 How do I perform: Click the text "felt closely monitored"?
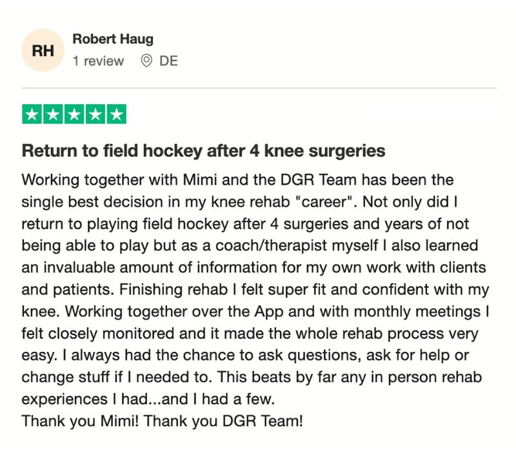tap(98, 333)
